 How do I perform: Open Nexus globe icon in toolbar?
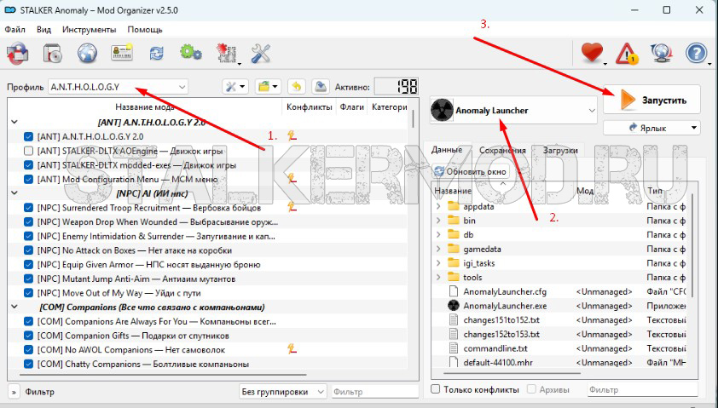pos(87,53)
